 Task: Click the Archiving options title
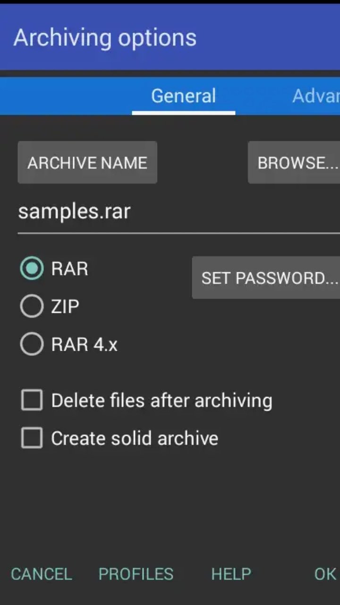pyautogui.click(x=105, y=38)
